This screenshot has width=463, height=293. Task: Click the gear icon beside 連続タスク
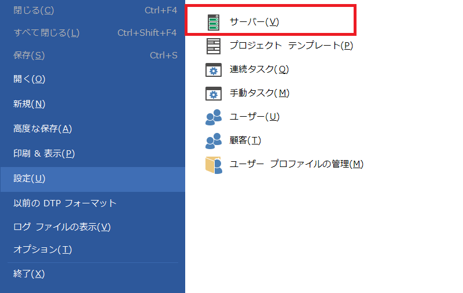click(x=214, y=70)
